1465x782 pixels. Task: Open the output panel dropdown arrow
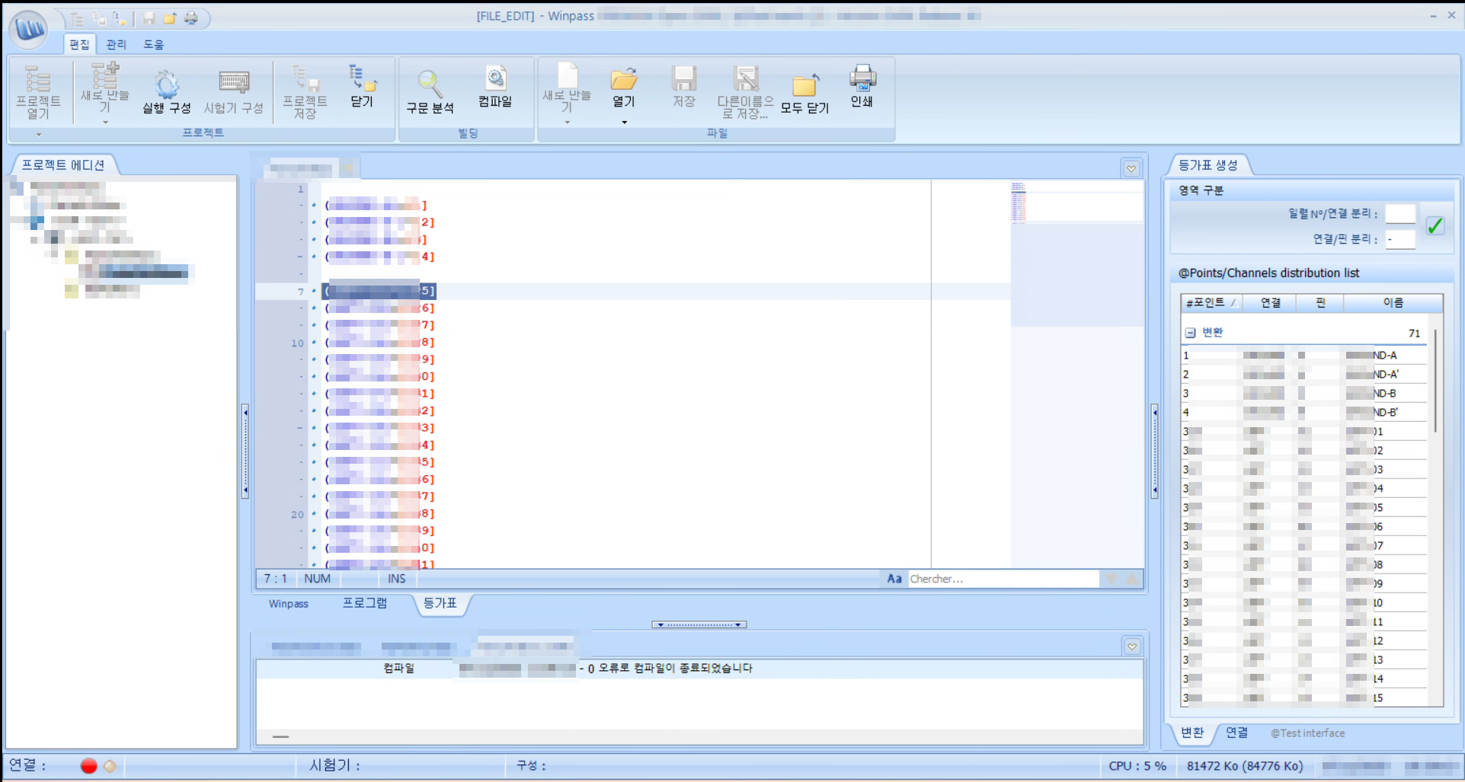1132,646
